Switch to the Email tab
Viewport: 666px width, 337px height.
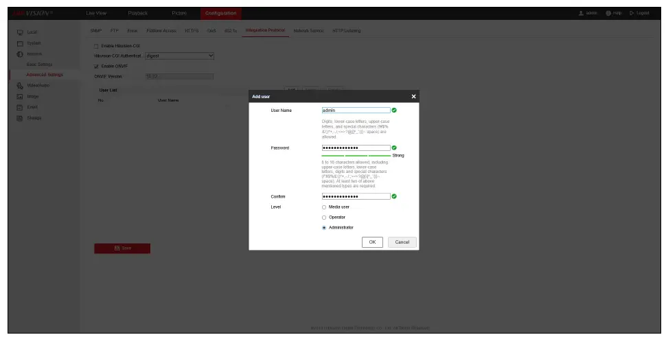coord(133,31)
